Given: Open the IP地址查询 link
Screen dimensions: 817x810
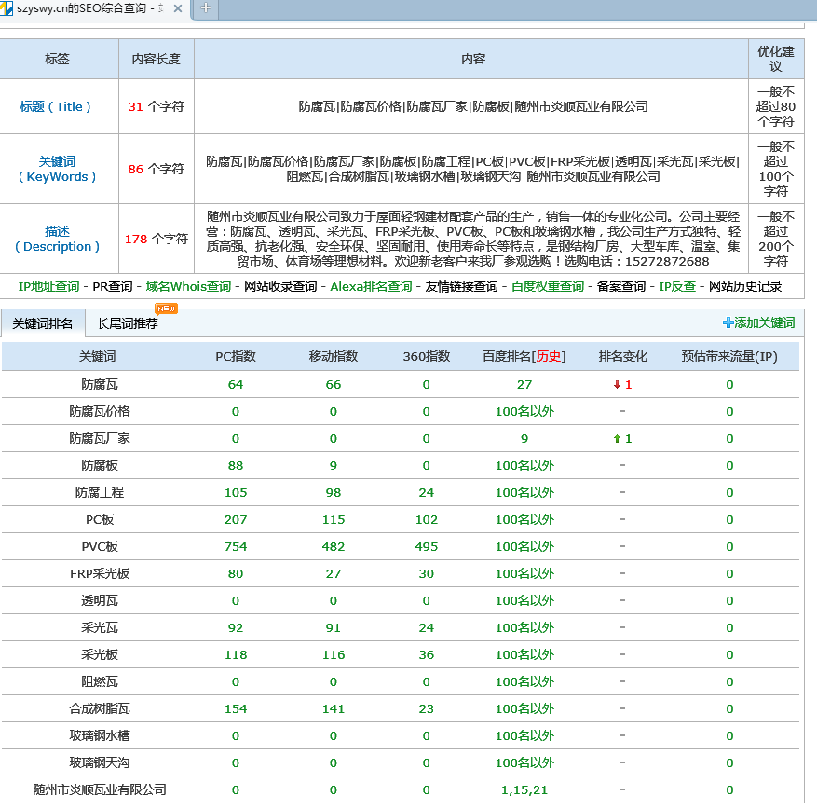Looking at the screenshot, I should point(48,286).
